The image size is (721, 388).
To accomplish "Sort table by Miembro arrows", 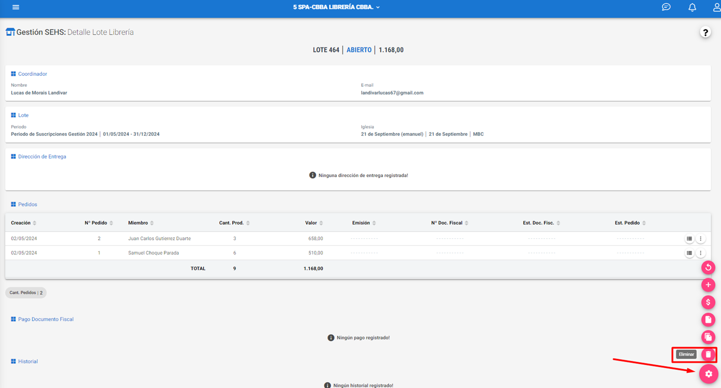I will pyautogui.click(x=152, y=223).
